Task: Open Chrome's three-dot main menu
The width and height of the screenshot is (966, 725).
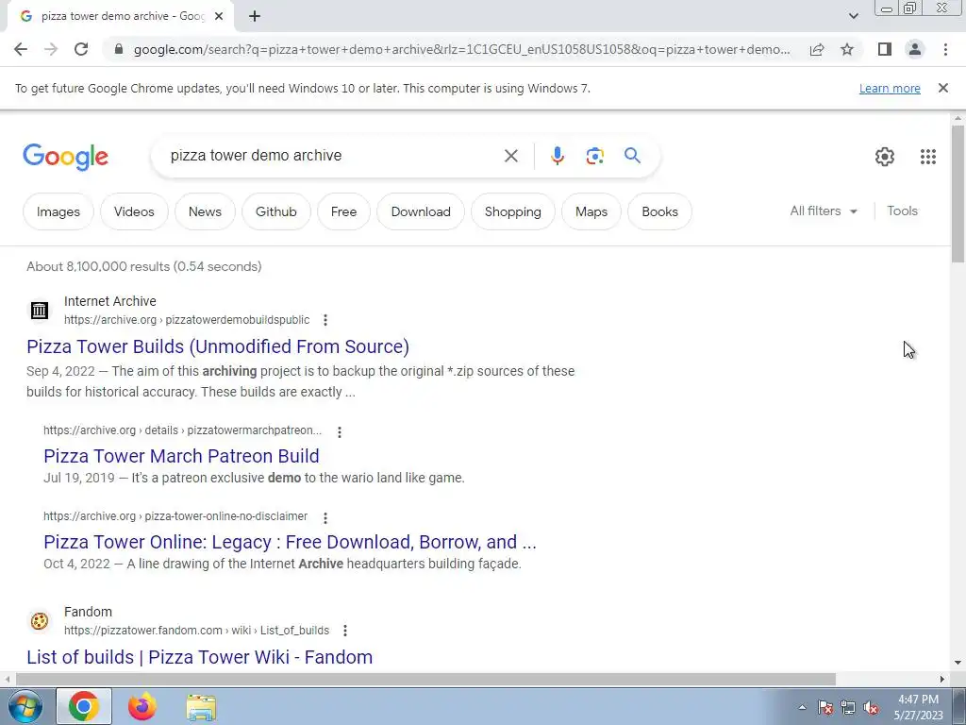Action: pos(945,49)
